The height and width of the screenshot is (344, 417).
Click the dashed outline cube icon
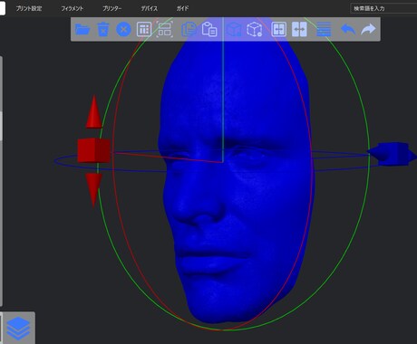pos(254,30)
